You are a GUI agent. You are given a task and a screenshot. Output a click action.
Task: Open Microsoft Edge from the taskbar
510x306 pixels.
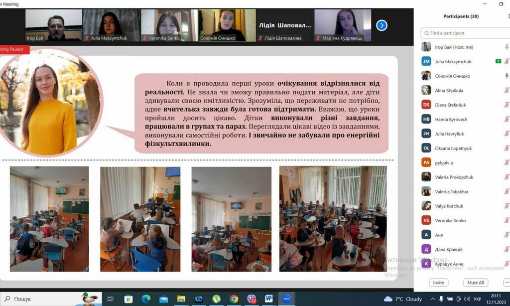click(146, 299)
